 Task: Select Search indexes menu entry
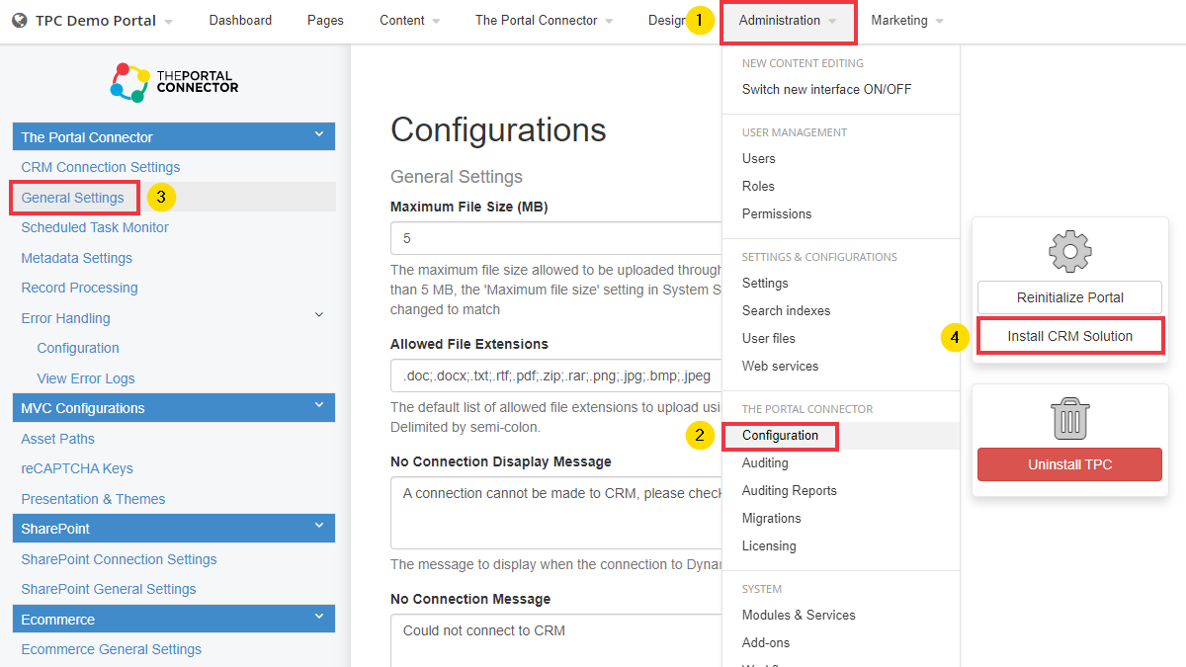(786, 310)
